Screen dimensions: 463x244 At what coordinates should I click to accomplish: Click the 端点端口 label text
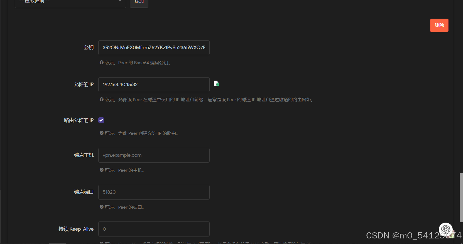[x=84, y=192]
